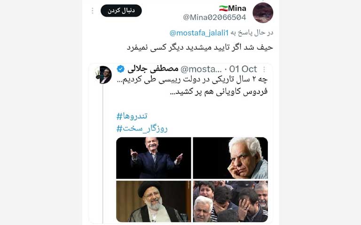Open Mina's round profile avatar
The image size is (361, 225).
tap(263, 13)
